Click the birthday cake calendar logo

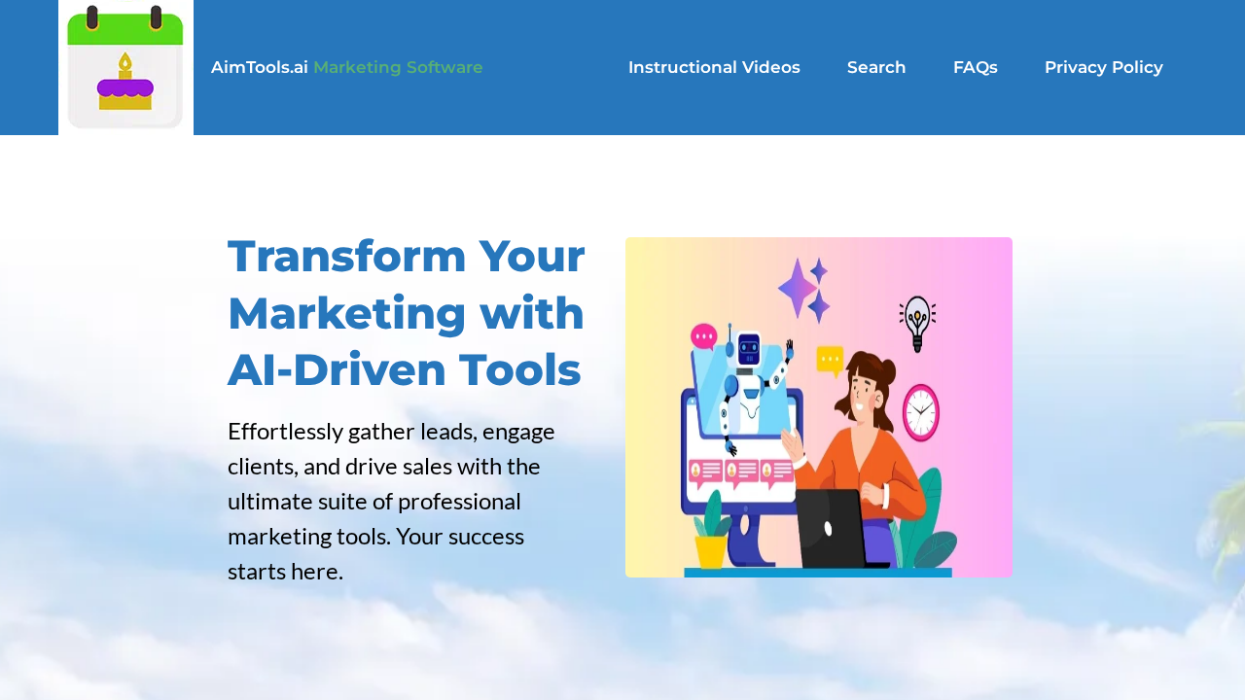click(125, 68)
